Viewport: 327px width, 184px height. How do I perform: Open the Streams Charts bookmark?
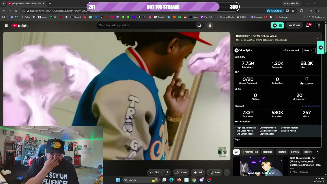pos(225,17)
